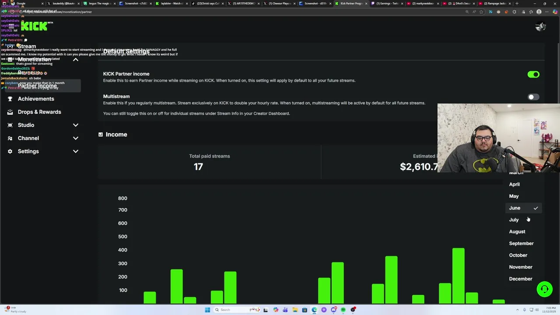The image size is (560, 315).
Task: Click the Total paid streams value 17
Action: tap(198, 167)
